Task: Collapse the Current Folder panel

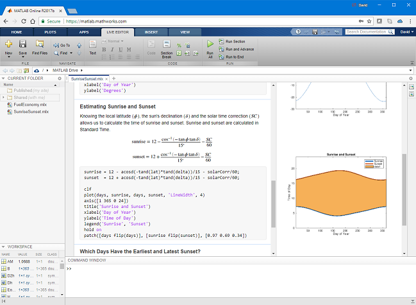Action: pyautogui.click(x=3, y=78)
